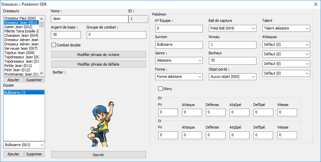The height and width of the screenshot is (162, 321).
Task: Click Modifier phrase de victoire button
Action: tap(99, 55)
